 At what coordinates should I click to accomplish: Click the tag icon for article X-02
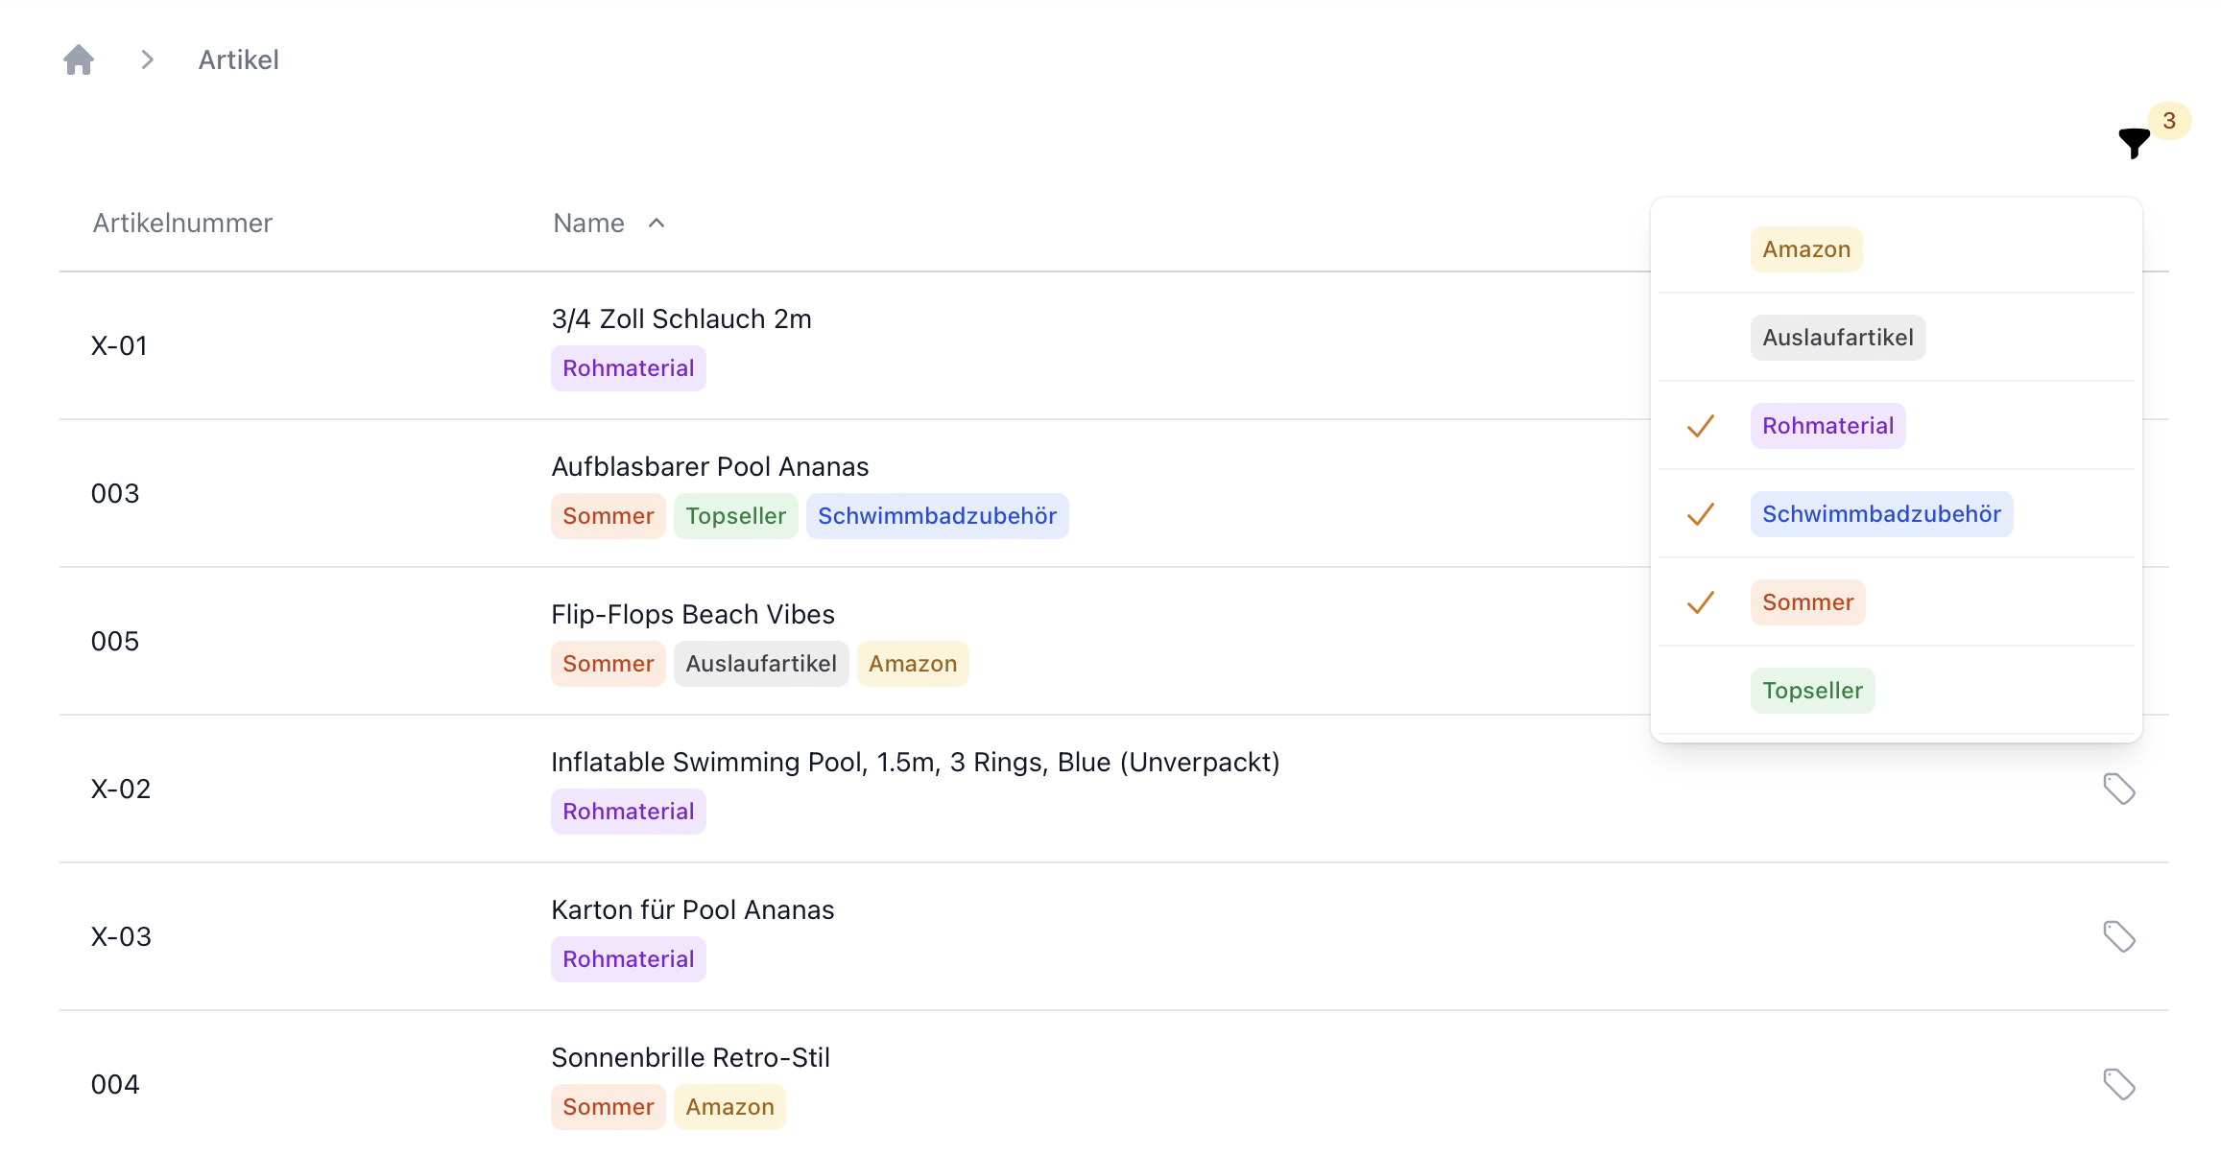coord(2118,789)
